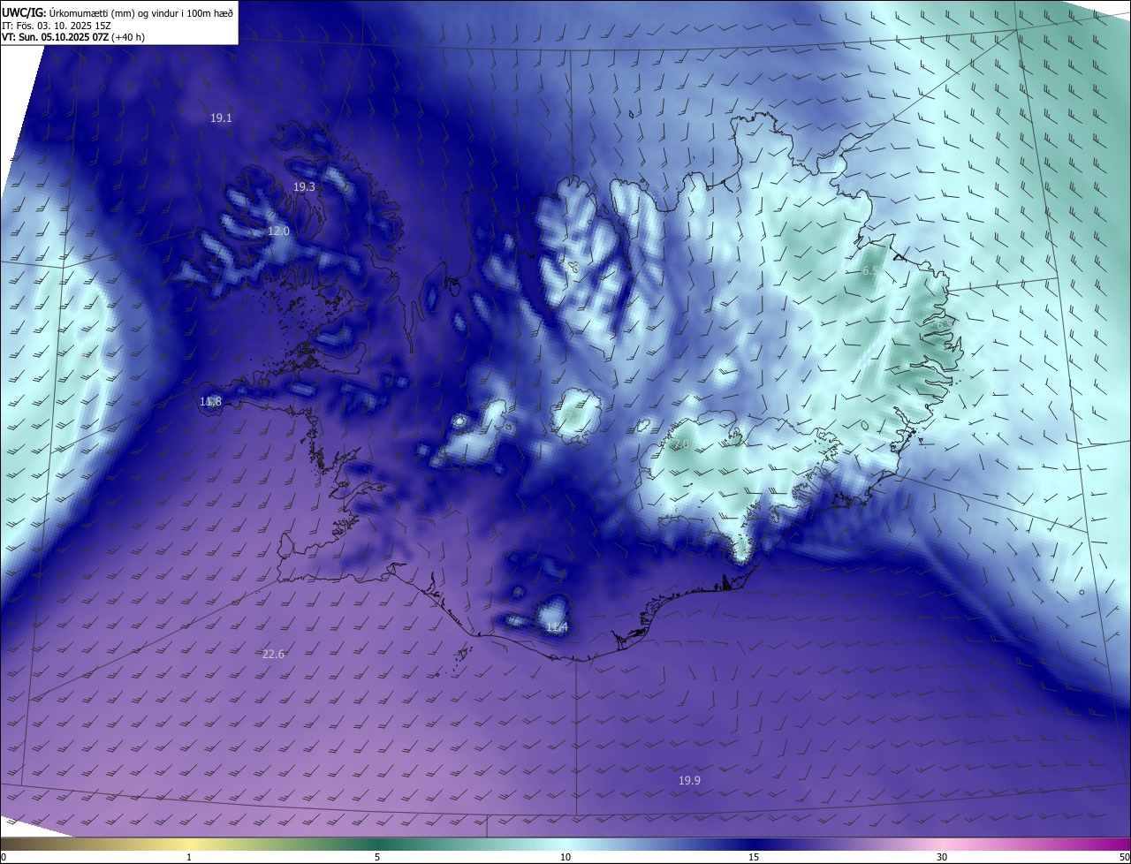
Task: Click the 11.4 value near the south coast
Action: (557, 627)
